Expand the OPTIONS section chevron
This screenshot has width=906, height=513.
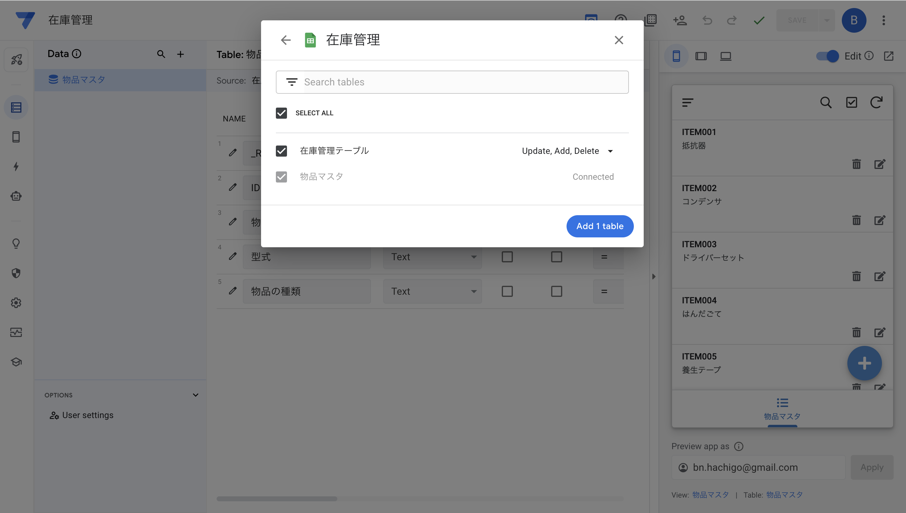point(195,395)
